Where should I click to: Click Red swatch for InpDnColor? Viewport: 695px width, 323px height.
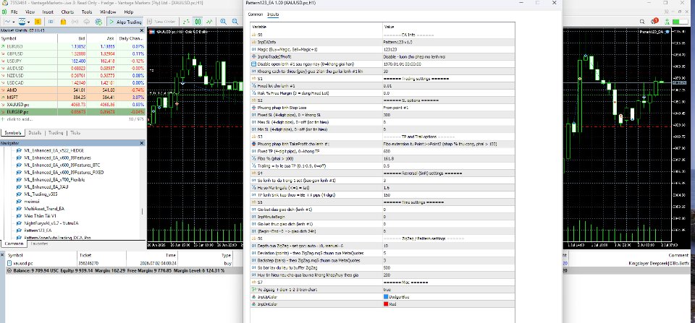tap(386, 304)
